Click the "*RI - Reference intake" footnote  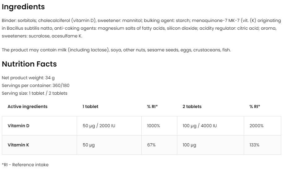point(25,165)
